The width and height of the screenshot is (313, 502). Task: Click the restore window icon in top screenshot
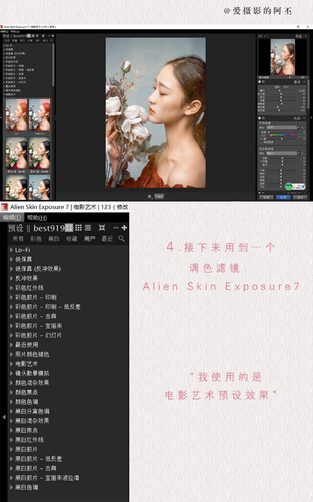[298, 27]
